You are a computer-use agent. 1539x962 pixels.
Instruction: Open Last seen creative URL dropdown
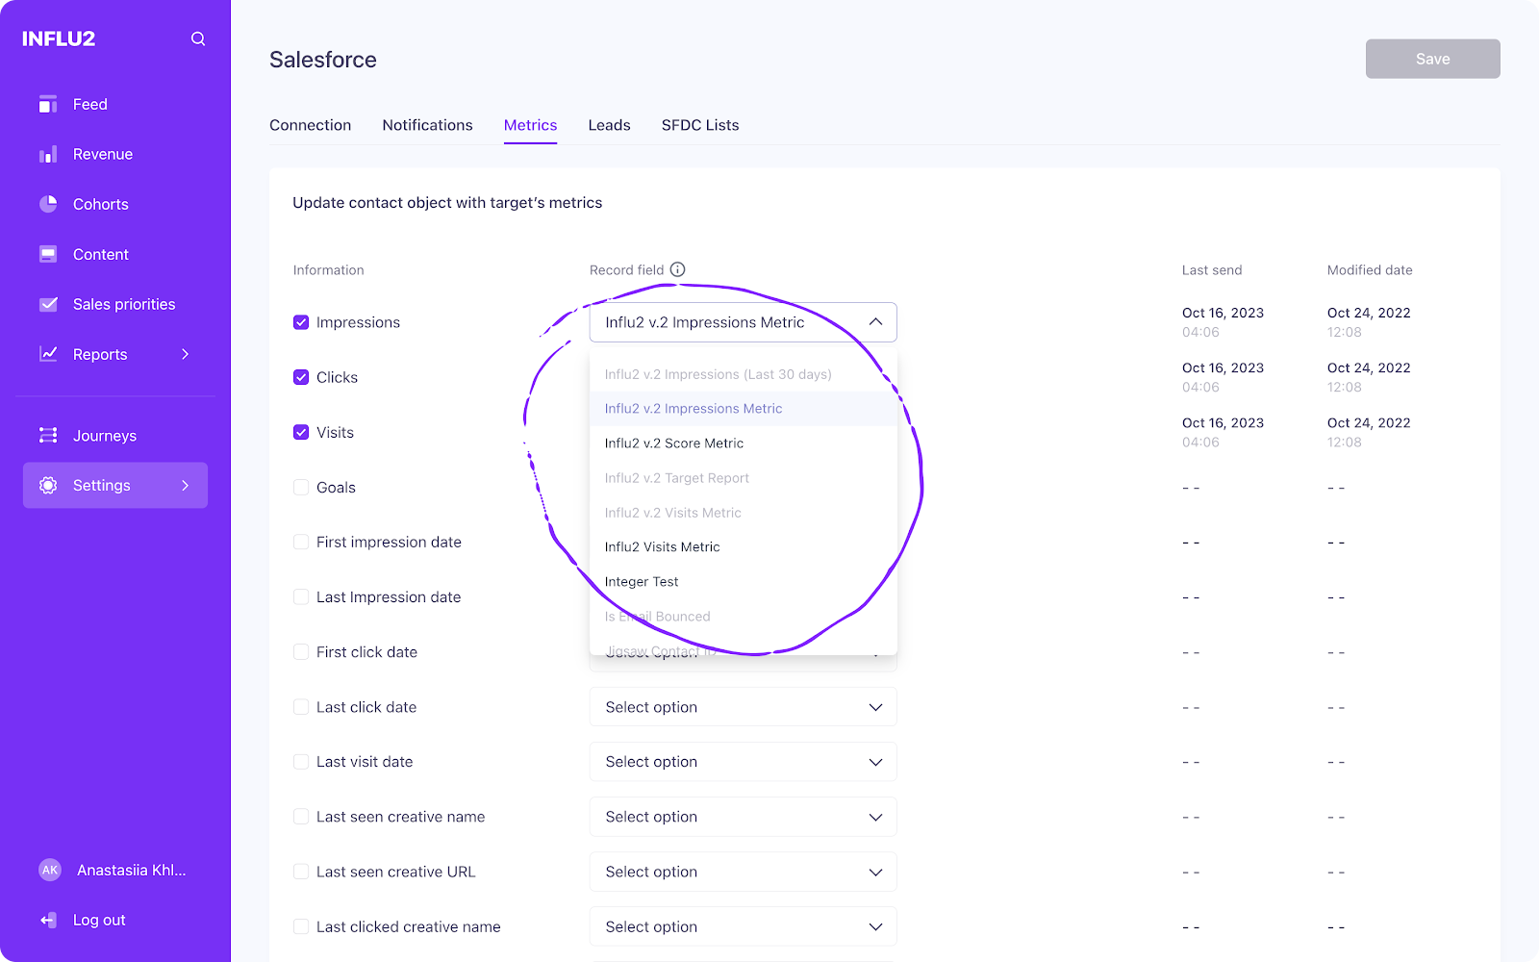(743, 871)
